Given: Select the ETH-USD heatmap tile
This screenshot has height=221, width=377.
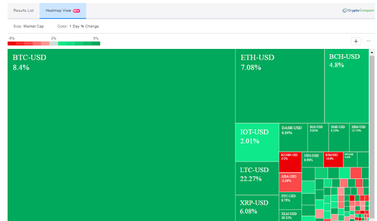Looking at the screenshot, I should point(280,86).
